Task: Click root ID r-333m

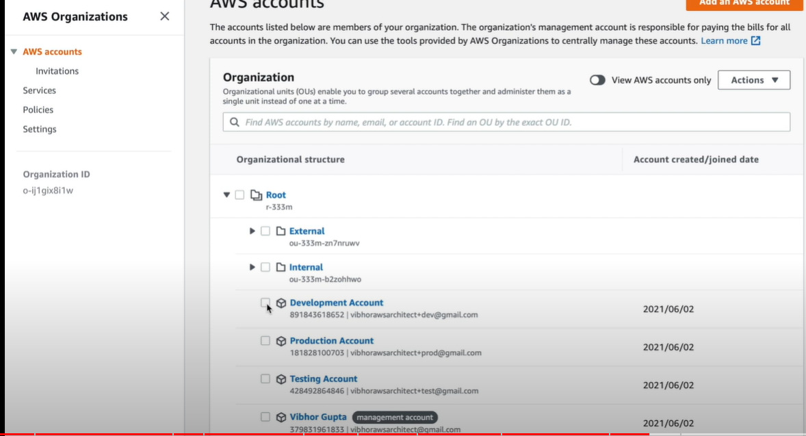Action: (279, 207)
